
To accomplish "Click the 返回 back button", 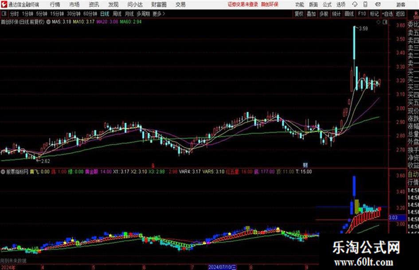I will (400, 14).
